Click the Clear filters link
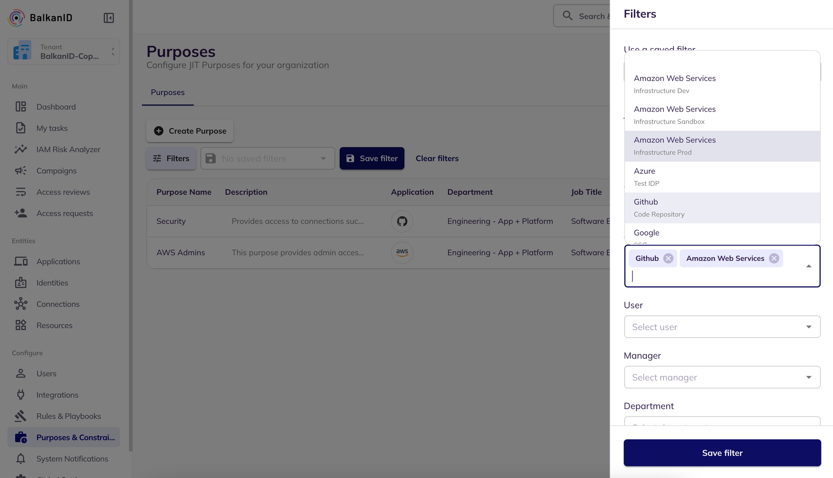The width and height of the screenshot is (833, 478). pyautogui.click(x=437, y=158)
